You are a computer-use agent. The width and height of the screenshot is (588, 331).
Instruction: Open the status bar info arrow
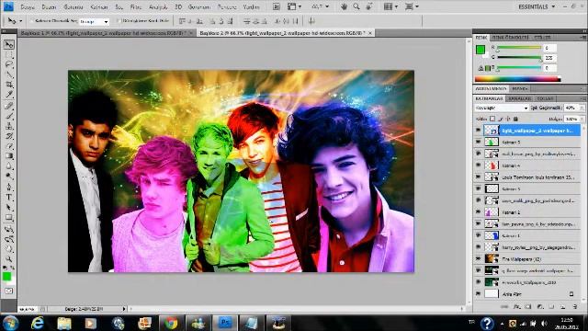[x=124, y=309]
